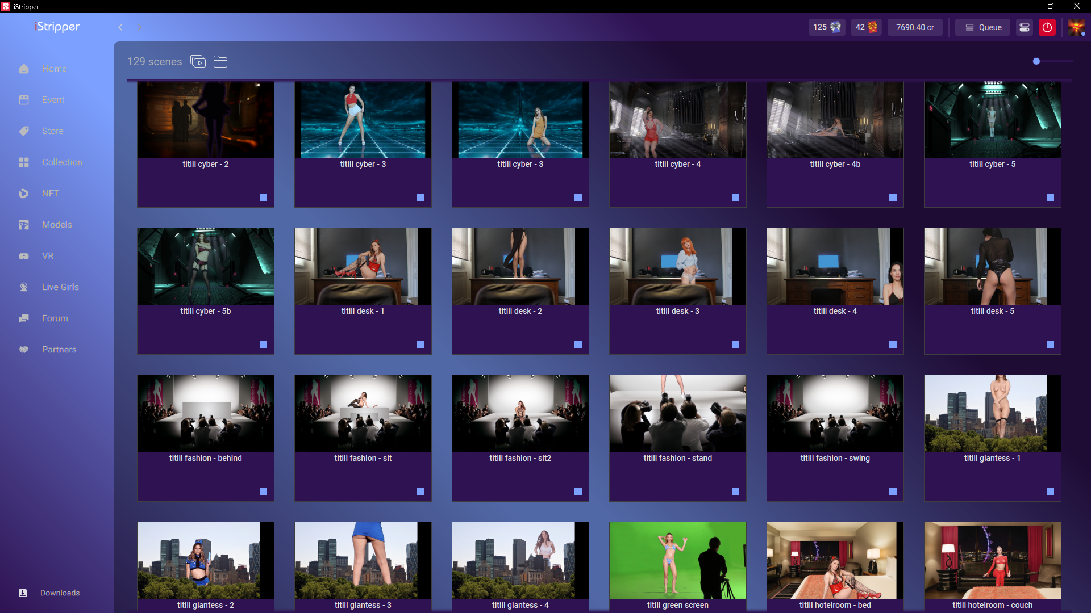Open the Live Girls section
The width and height of the screenshot is (1091, 613).
pyautogui.click(x=60, y=287)
